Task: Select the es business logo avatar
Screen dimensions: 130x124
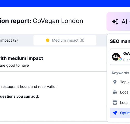Action: coord(116,57)
